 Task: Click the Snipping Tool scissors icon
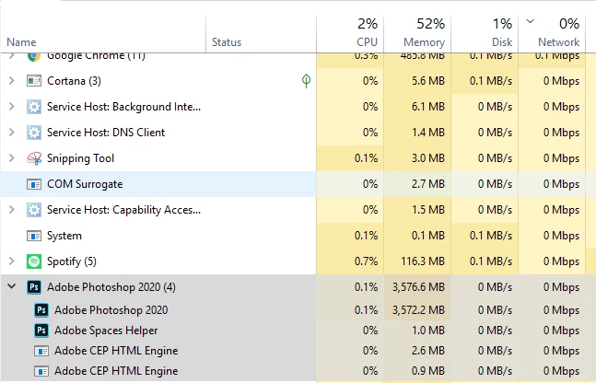click(34, 158)
